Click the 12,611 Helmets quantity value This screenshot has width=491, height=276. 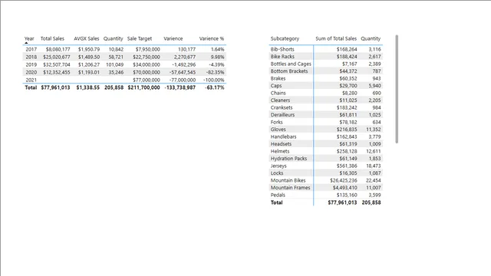tap(374, 151)
